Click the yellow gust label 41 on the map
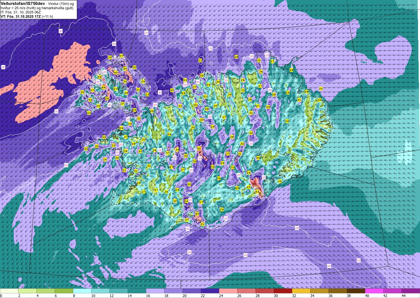 pos(196,105)
